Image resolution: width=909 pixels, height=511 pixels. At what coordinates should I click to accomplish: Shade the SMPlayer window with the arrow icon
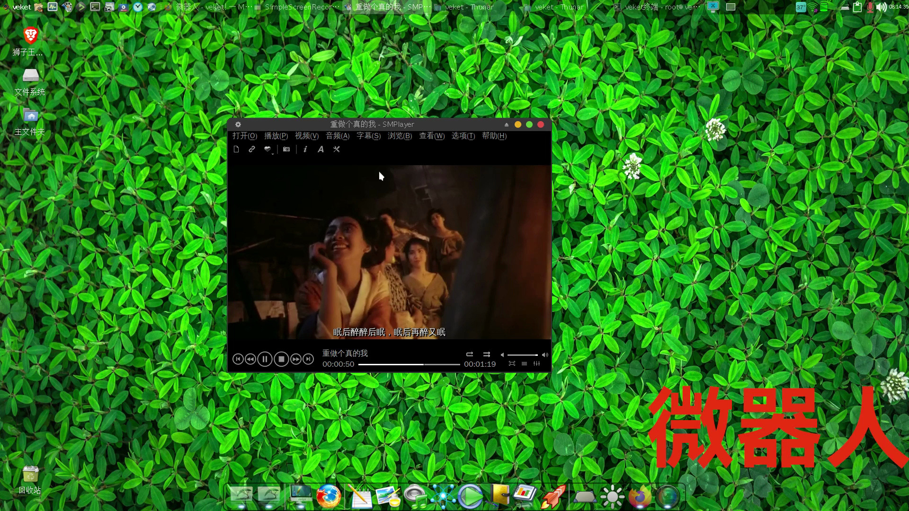[x=507, y=124]
